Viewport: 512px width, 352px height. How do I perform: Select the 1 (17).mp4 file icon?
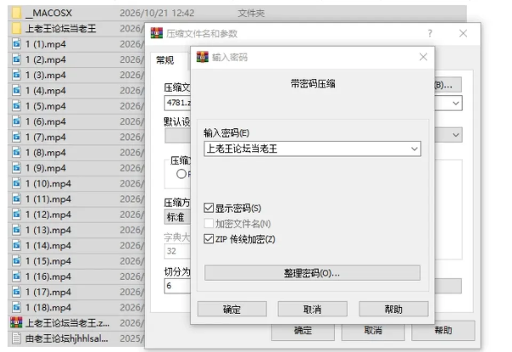(x=17, y=292)
